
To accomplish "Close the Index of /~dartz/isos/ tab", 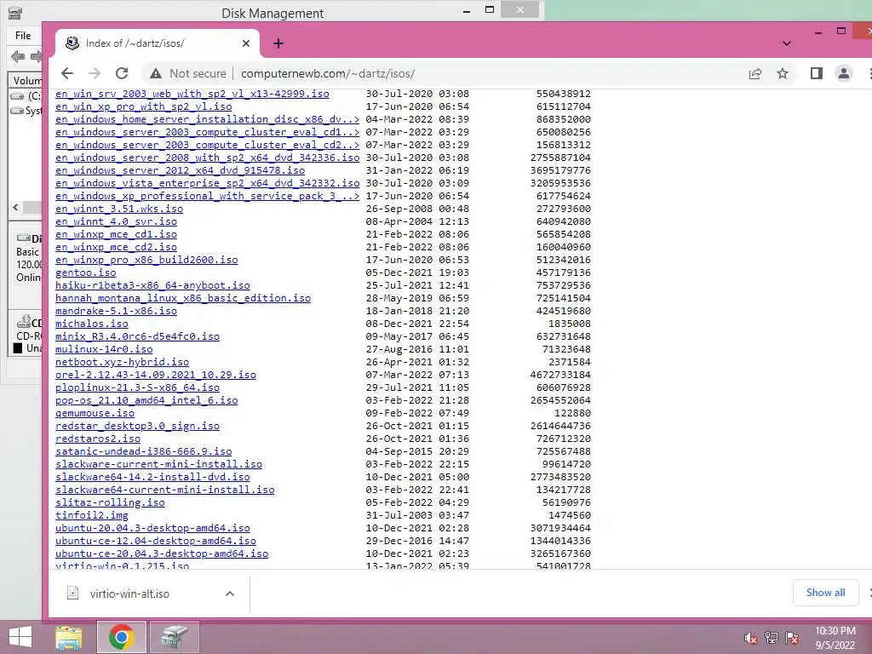I will point(246,43).
